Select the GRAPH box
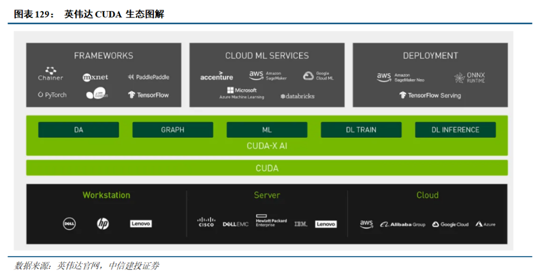Screen dimensions: 540x276 pos(172,130)
